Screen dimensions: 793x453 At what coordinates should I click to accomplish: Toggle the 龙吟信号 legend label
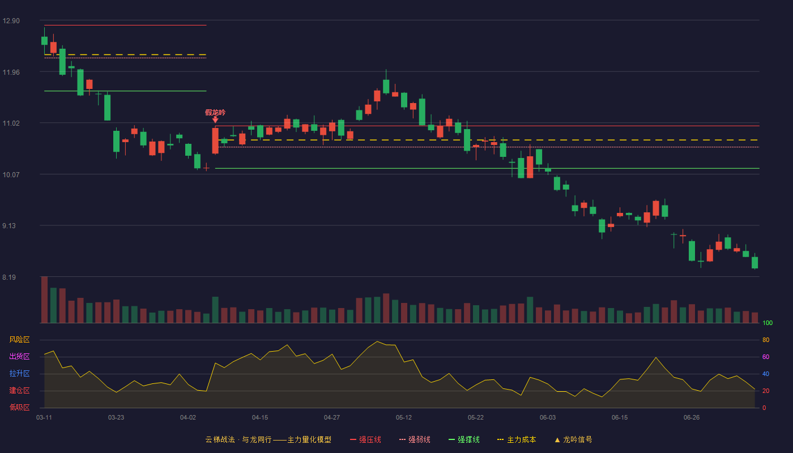[577, 440]
